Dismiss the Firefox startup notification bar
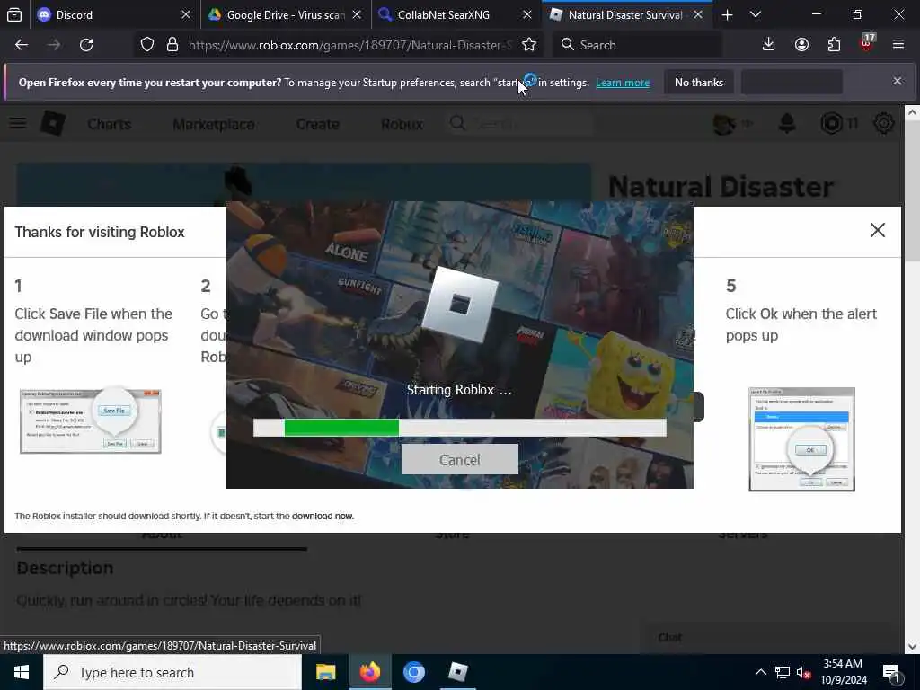The height and width of the screenshot is (690, 920). (898, 81)
